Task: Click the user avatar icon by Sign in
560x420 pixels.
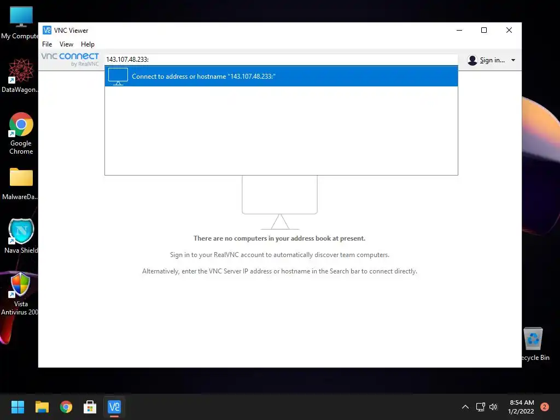Action: coord(472,60)
